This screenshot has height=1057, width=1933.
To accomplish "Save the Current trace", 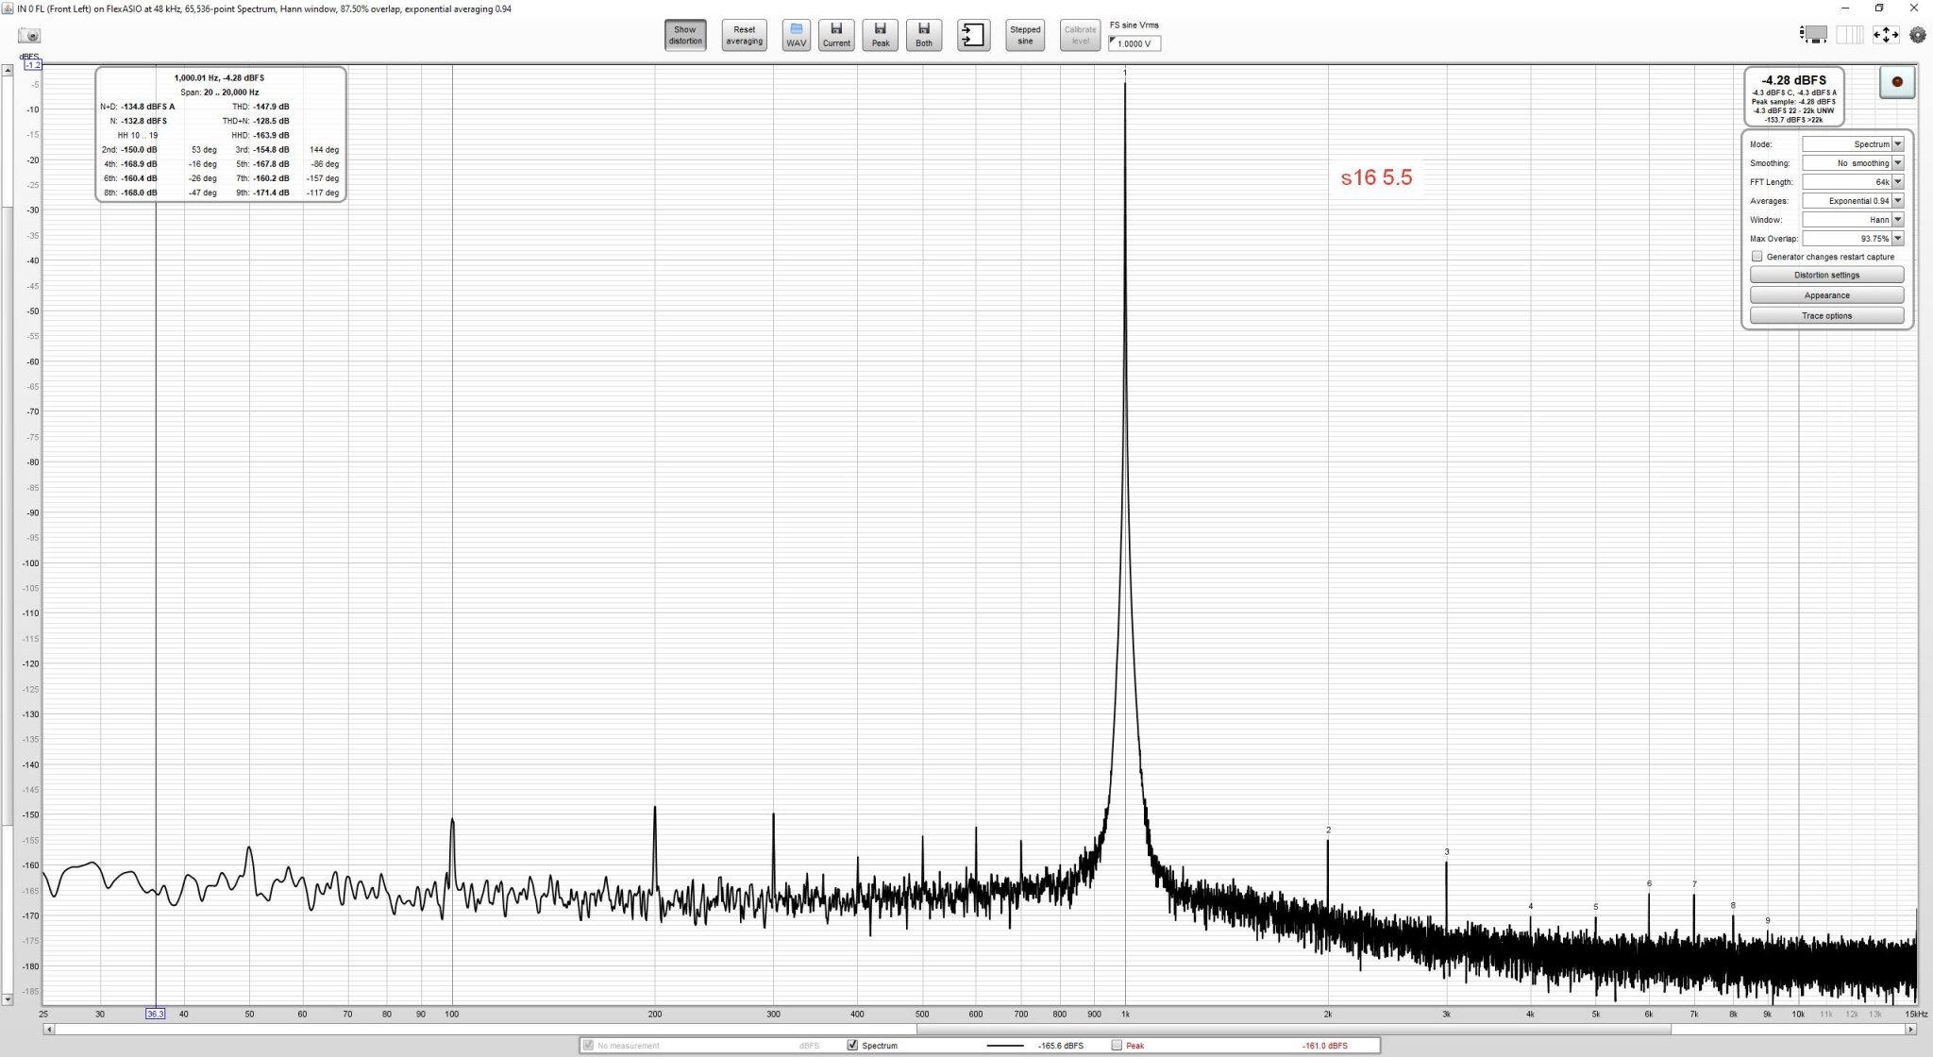I will click(836, 35).
